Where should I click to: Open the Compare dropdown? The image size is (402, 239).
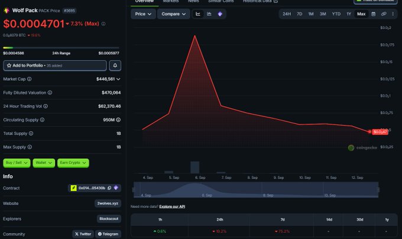coord(174,14)
